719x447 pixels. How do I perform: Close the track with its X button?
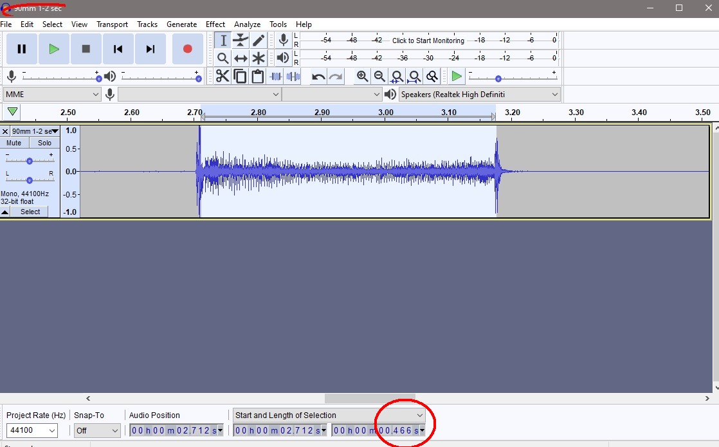pyautogui.click(x=5, y=132)
